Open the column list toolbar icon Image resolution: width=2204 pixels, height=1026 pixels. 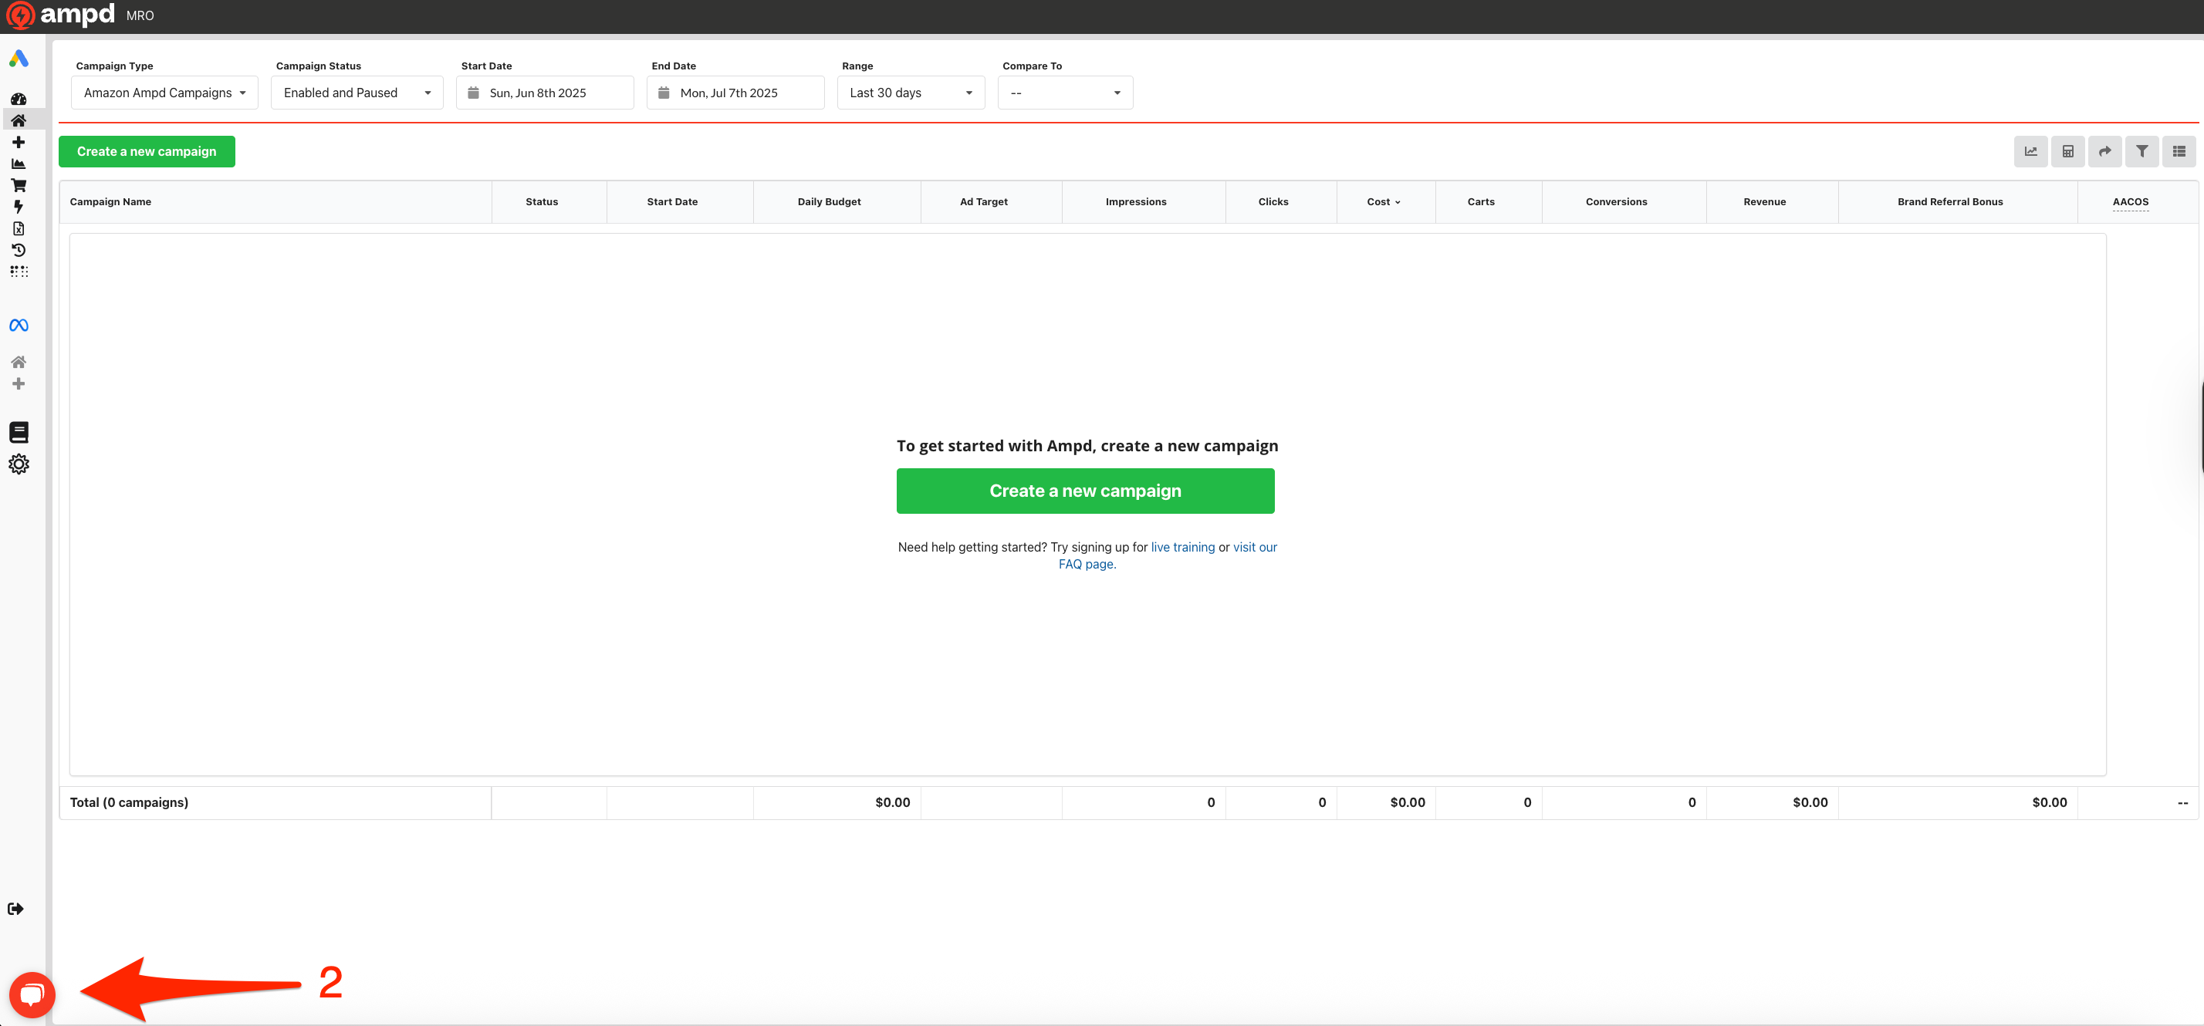tap(2179, 151)
